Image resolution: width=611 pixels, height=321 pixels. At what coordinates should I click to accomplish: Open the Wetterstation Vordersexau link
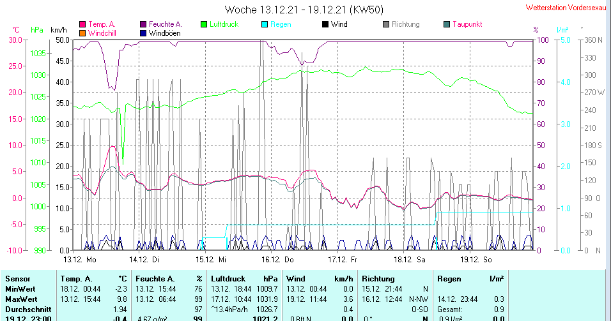click(565, 8)
